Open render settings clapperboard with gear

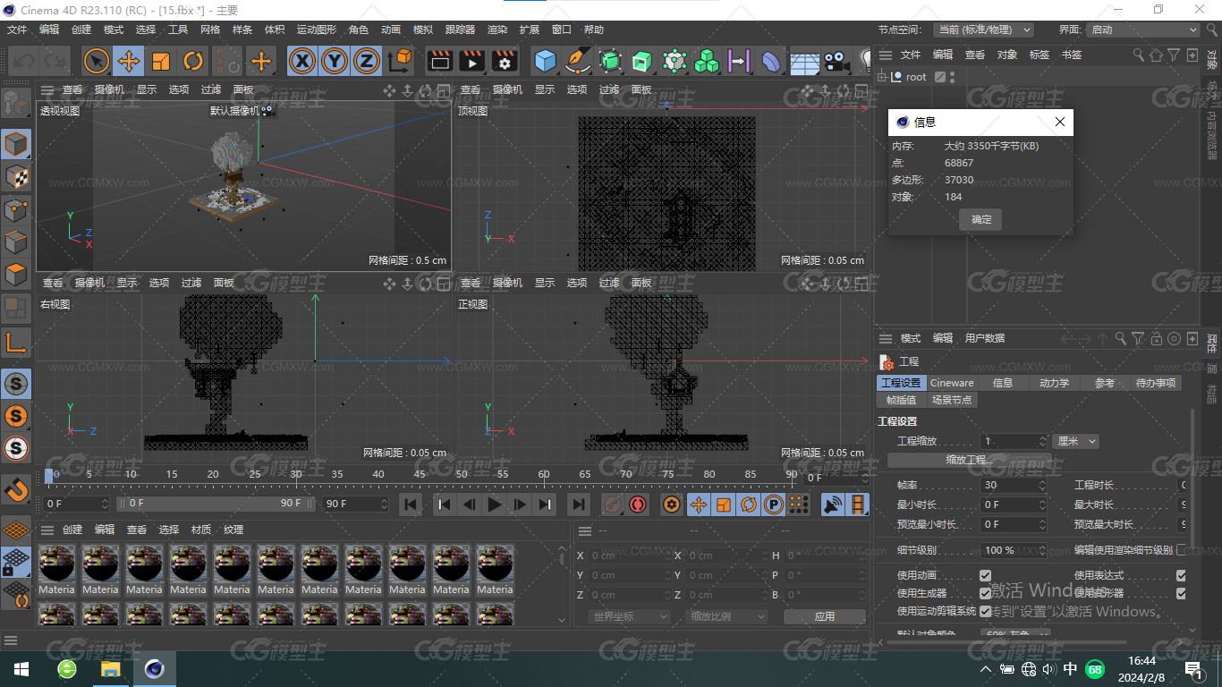pyautogui.click(x=505, y=61)
